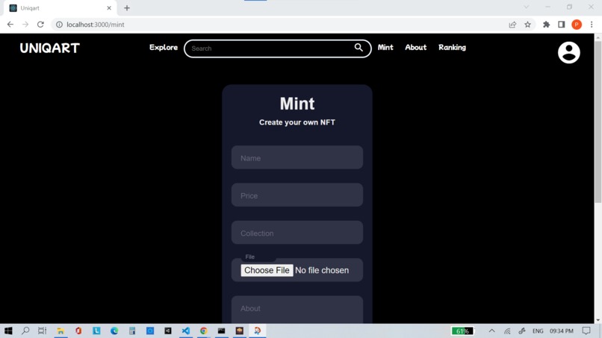602x338 pixels.
Task: Click the ENG language indicator
Action: pyautogui.click(x=538, y=331)
